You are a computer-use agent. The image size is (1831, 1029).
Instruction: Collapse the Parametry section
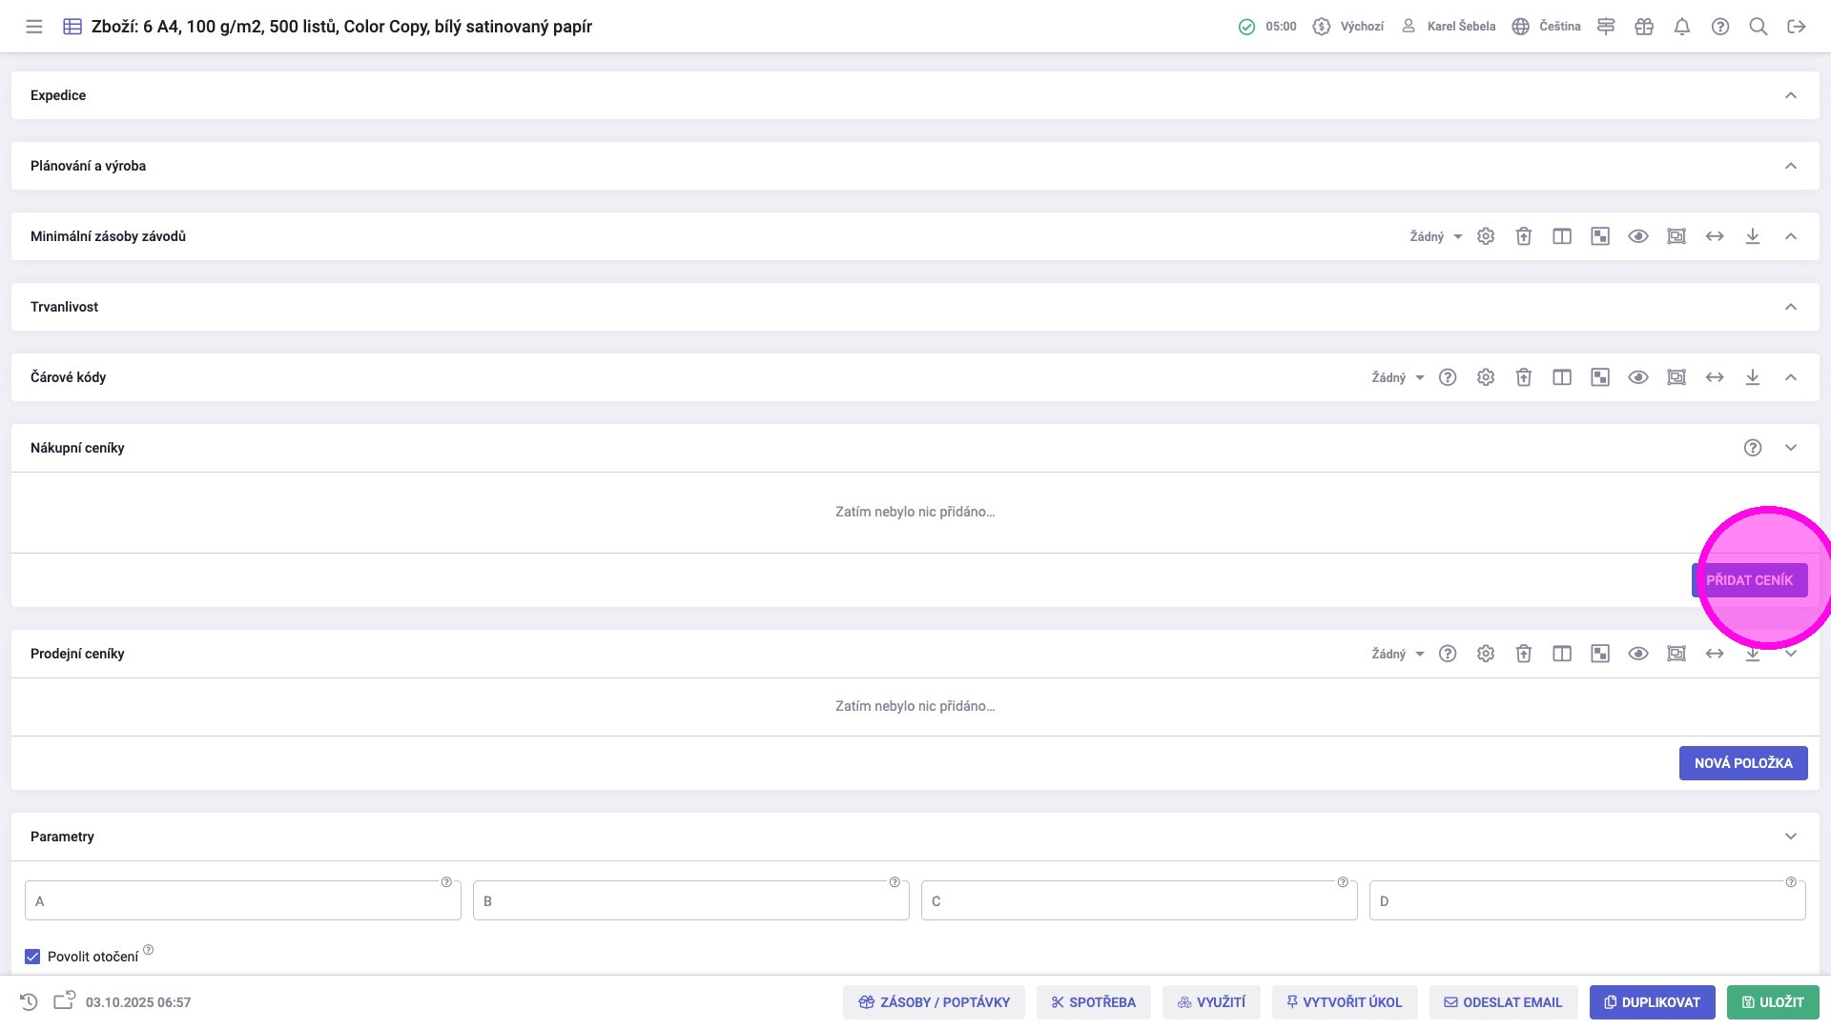coord(1791,837)
